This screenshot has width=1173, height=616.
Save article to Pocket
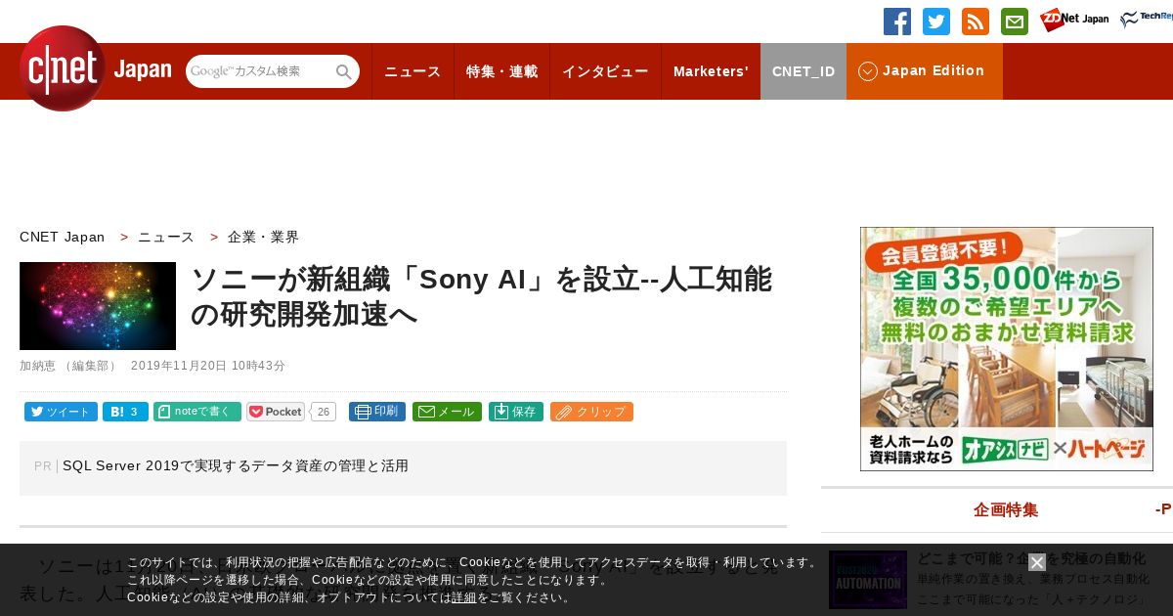click(276, 412)
